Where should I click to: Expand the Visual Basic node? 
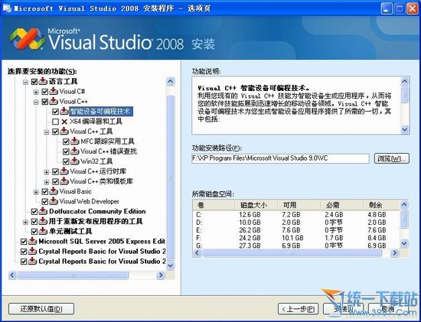pyautogui.click(x=36, y=192)
